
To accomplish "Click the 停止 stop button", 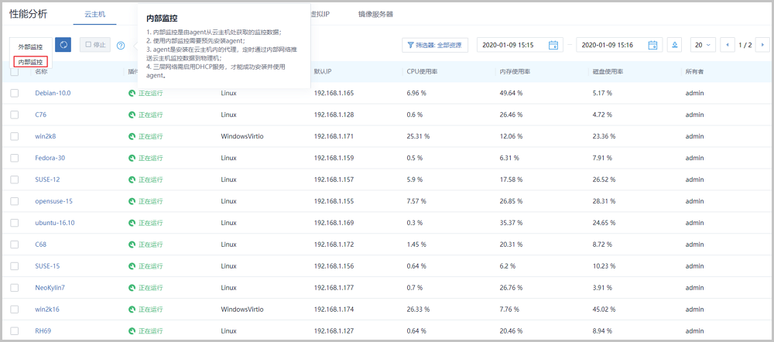I will point(96,45).
